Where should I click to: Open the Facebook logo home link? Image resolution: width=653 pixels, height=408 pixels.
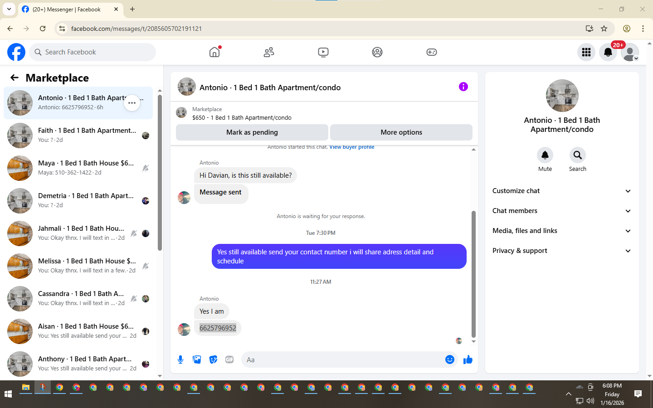pyautogui.click(x=16, y=52)
